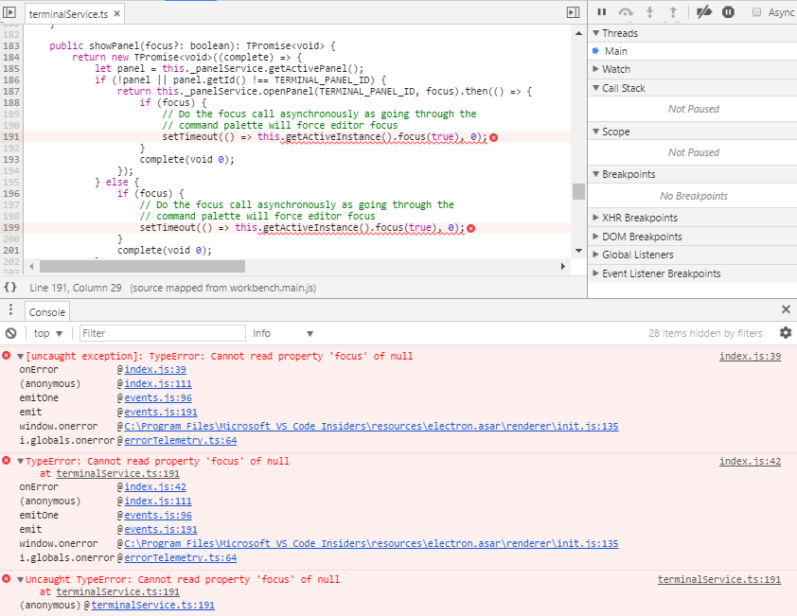Enable the Async checkbox
The height and width of the screenshot is (616, 797).
[x=756, y=12]
